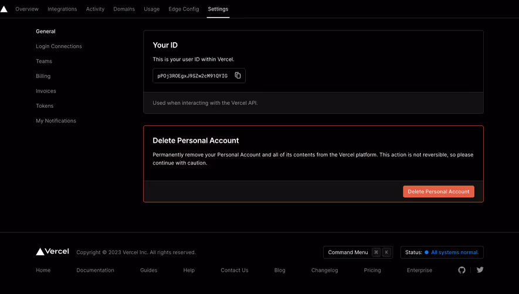
Task: Switch to the Overview tab
Action: click(27, 9)
